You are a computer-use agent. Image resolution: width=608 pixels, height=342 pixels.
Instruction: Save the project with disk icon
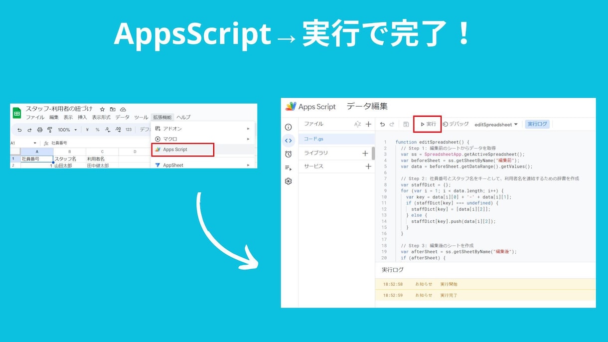coord(406,124)
